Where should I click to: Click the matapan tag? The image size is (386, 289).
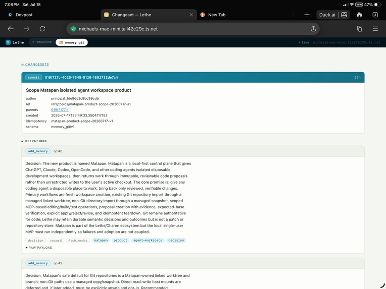click(101, 241)
